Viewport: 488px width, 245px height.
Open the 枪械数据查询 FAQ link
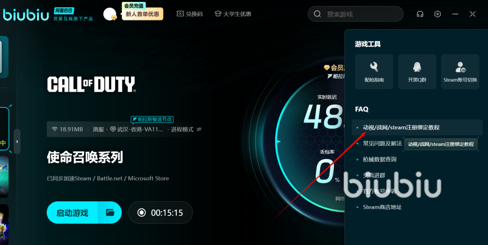point(379,159)
